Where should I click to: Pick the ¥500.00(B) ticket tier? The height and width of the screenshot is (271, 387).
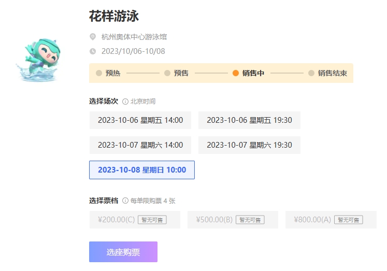tap(233, 220)
